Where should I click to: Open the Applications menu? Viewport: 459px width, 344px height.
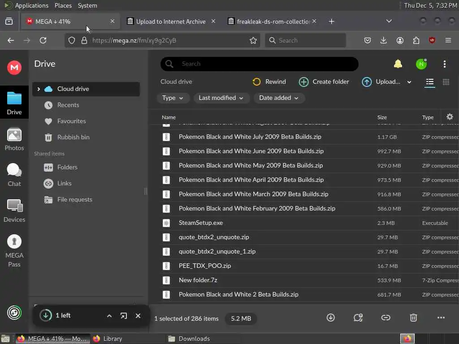point(32,5)
